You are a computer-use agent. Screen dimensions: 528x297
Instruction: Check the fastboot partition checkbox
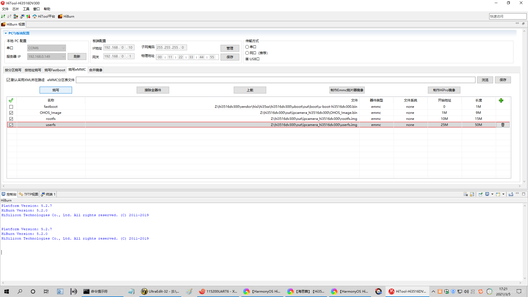click(11, 107)
